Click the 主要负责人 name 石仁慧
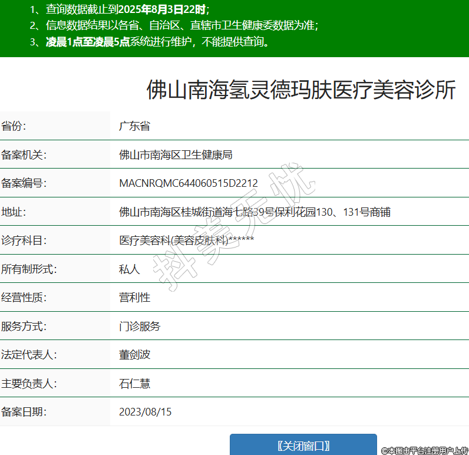 coord(134,384)
